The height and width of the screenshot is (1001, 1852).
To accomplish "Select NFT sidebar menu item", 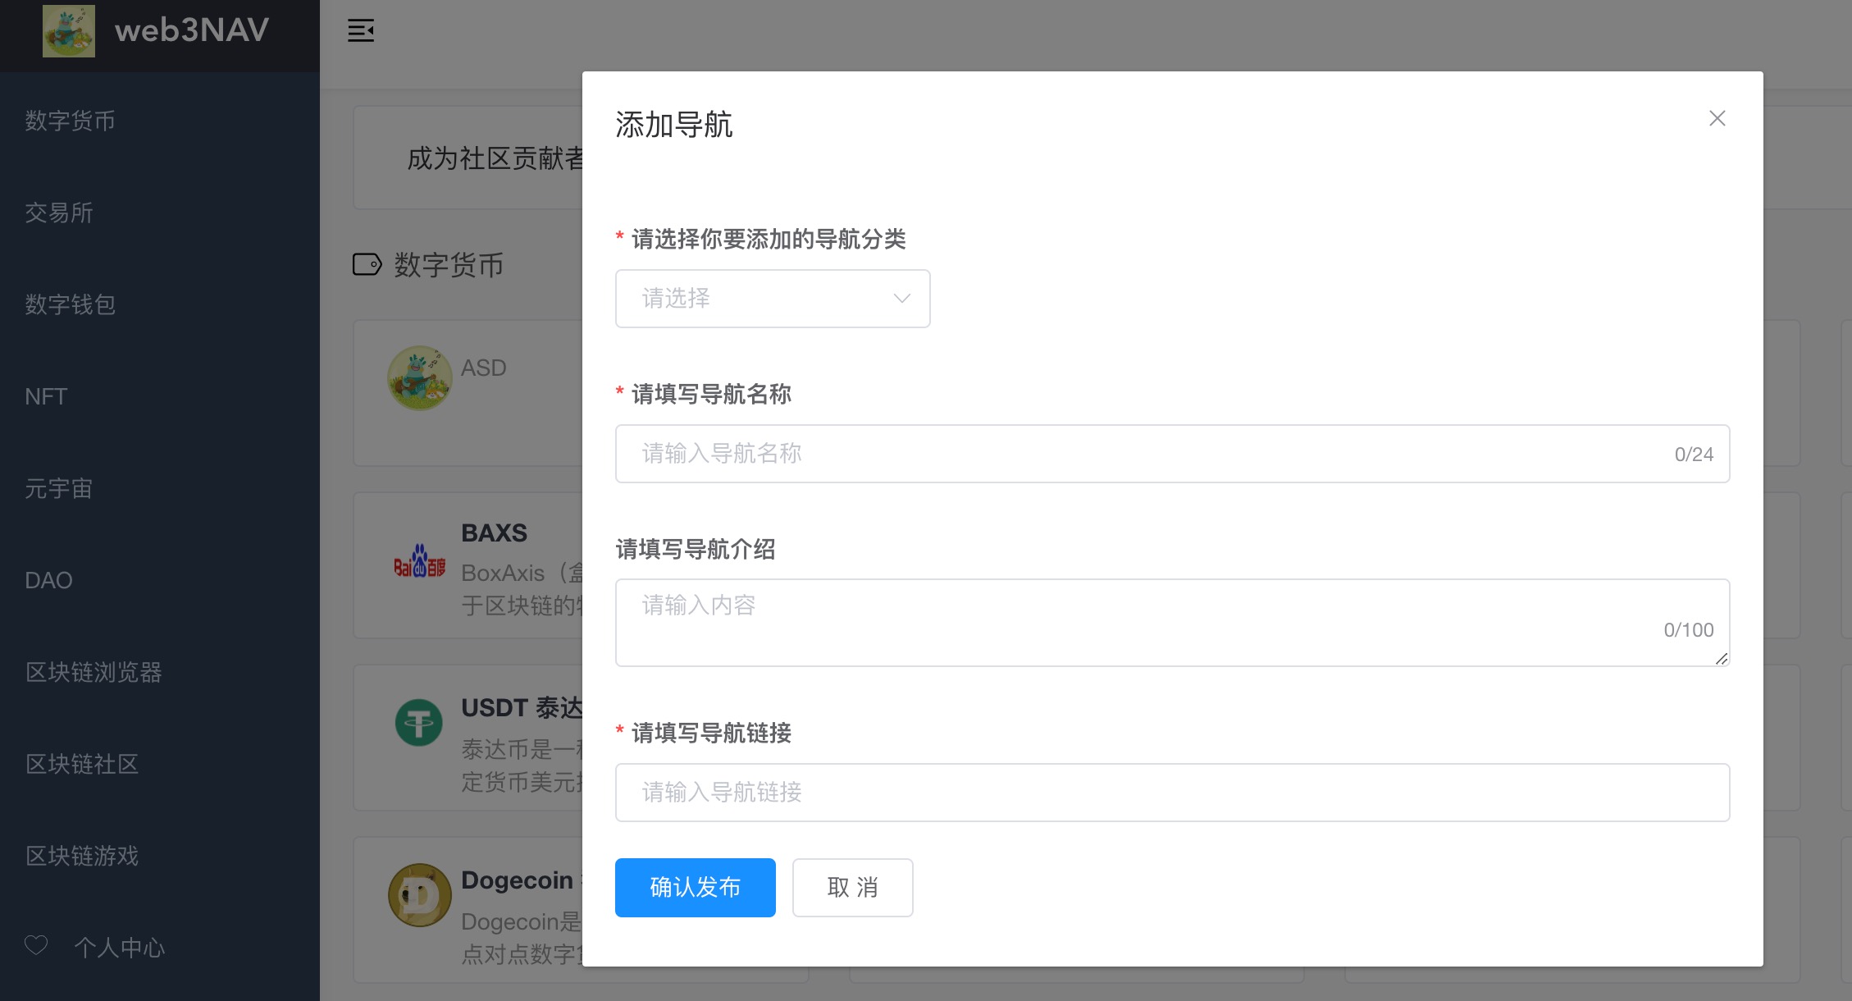I will (x=46, y=396).
